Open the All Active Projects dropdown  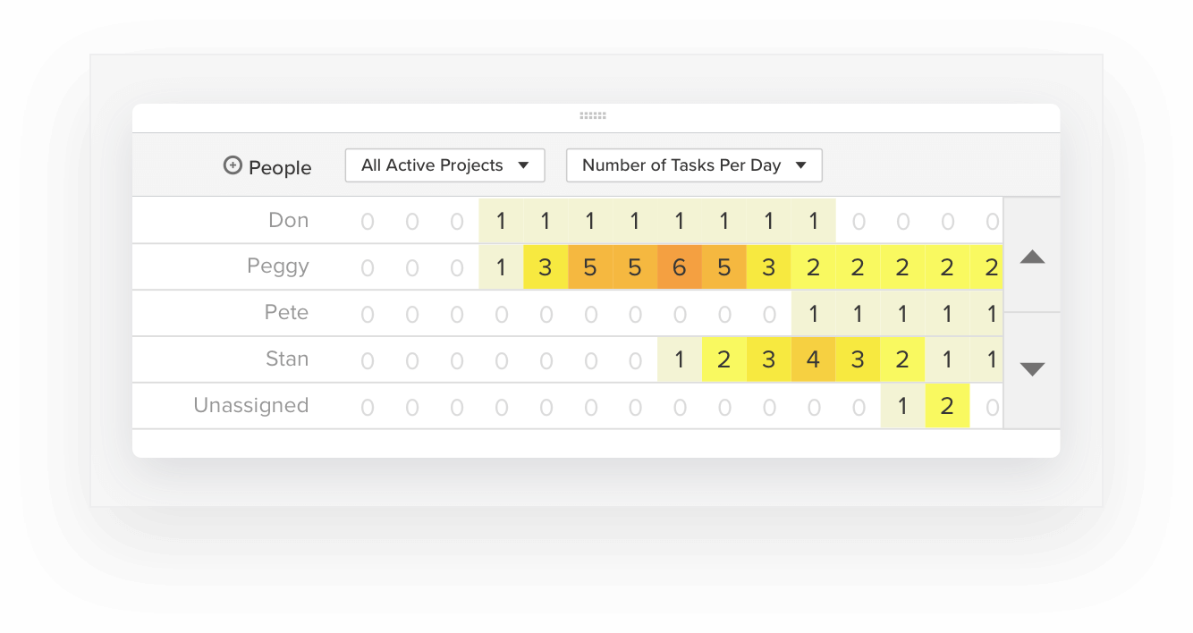444,165
